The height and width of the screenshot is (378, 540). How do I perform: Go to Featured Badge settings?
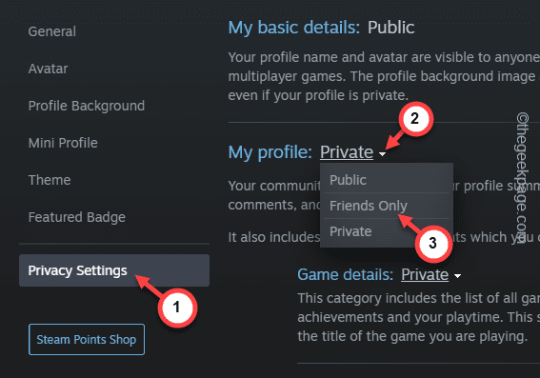77,217
